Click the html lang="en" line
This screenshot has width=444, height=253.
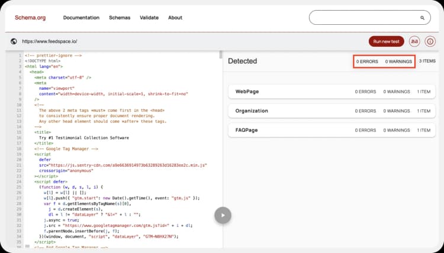[44, 66]
